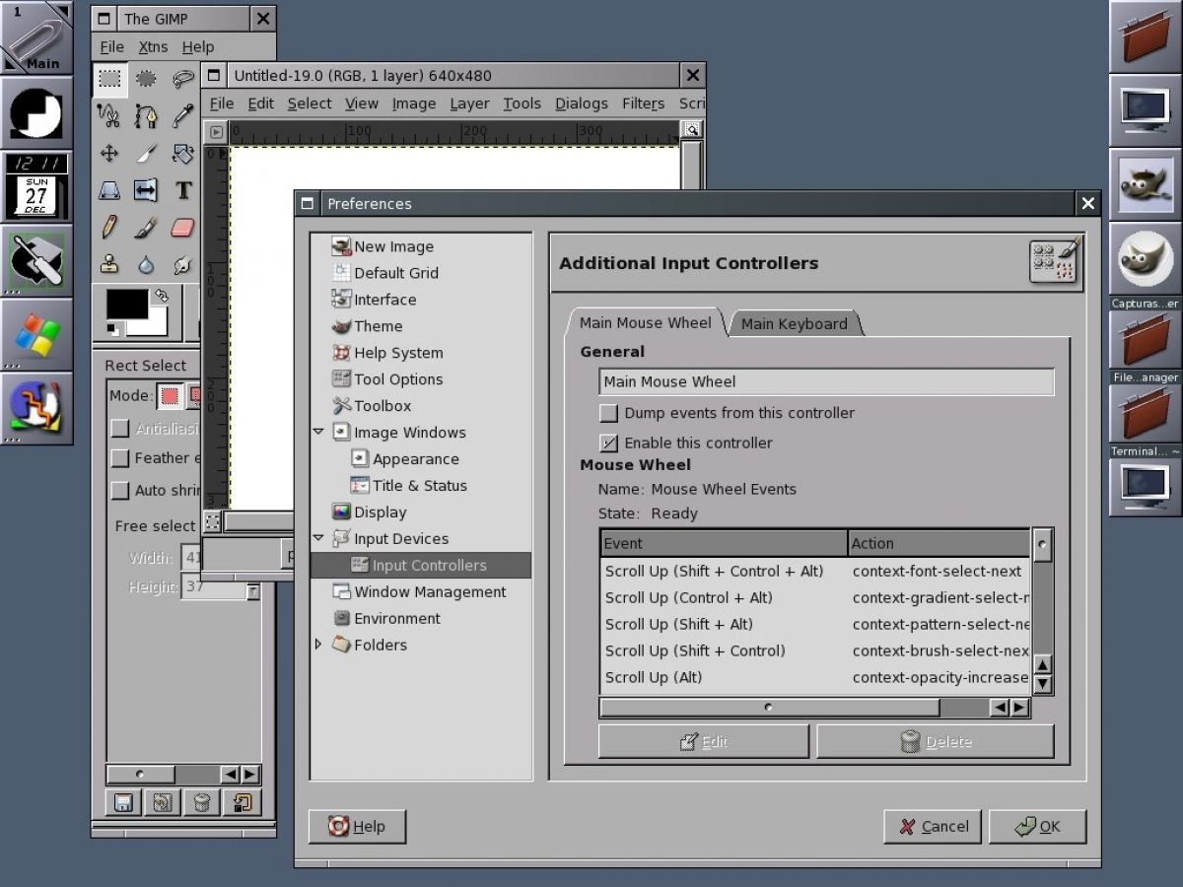Select the Rotate tool
Image resolution: width=1183 pixels, height=887 pixels.
click(182, 153)
